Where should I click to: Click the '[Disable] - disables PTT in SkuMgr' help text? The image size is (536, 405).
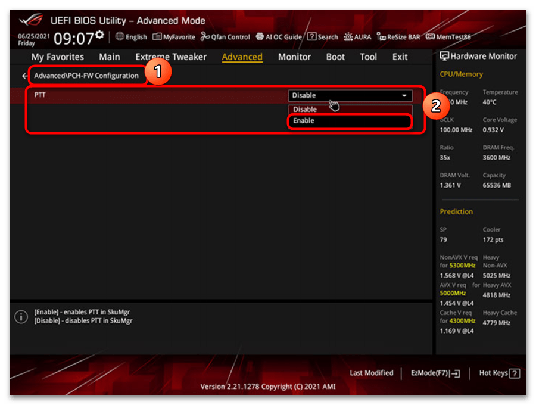tap(83, 320)
